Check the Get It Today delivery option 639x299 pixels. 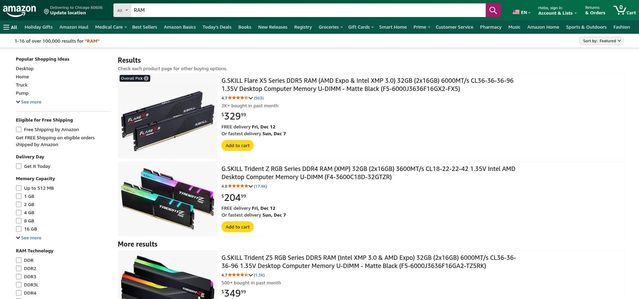coord(19,166)
